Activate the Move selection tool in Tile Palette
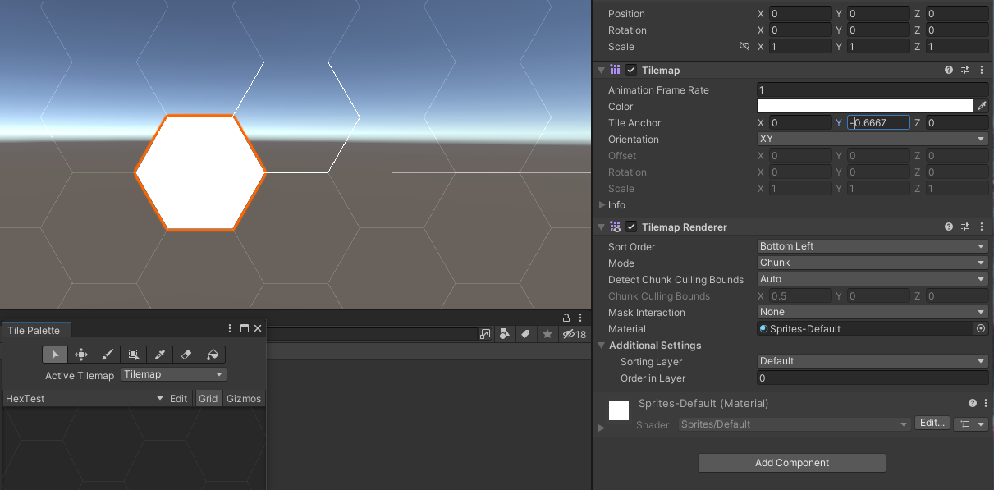Screen dimensions: 994x490 (81, 355)
